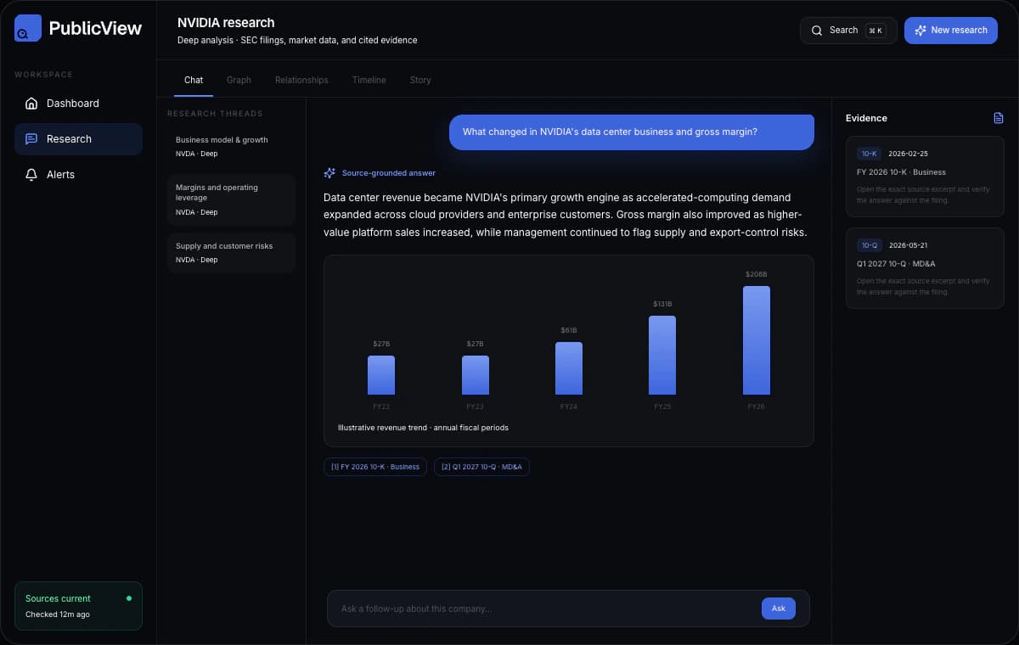Open Business model & growth thread
Viewport: 1019px width, 645px height.
click(231, 147)
